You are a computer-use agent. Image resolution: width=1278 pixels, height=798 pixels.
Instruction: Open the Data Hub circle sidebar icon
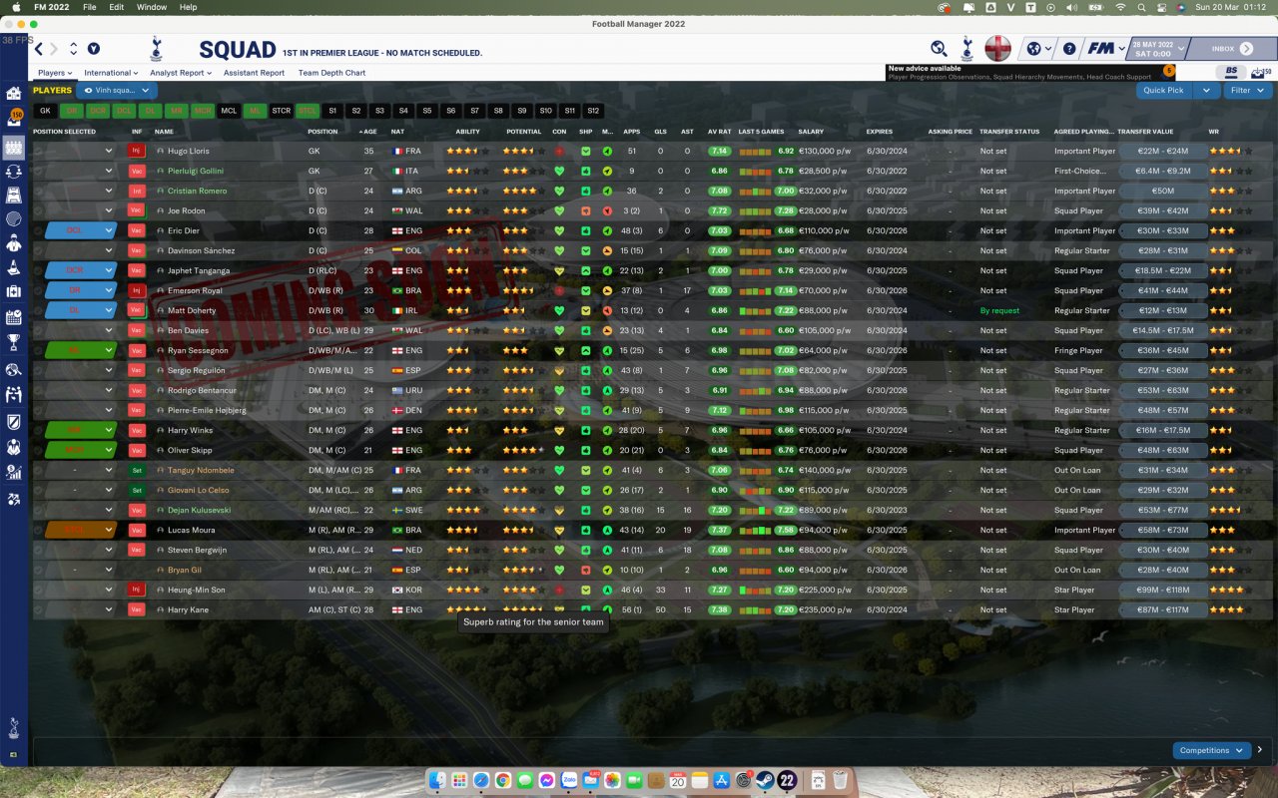coord(14,218)
